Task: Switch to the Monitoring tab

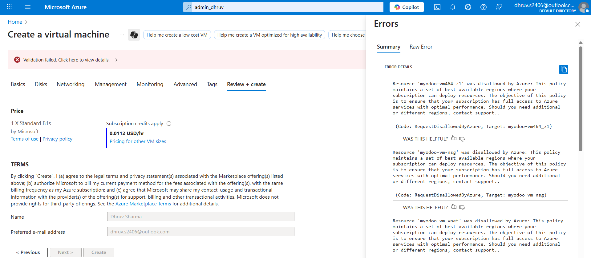Action: 150,84
